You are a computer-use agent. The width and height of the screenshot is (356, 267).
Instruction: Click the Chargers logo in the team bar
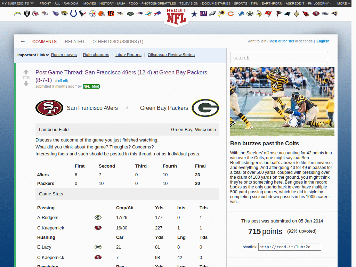(17, 14)
